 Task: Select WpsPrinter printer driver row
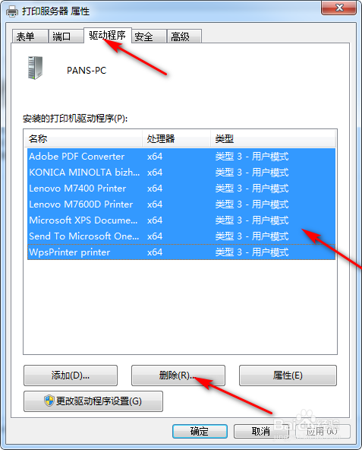pos(181,252)
